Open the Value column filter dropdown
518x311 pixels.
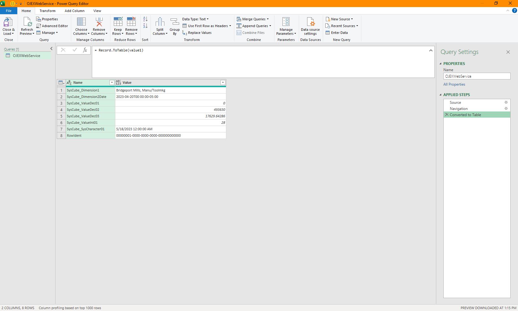tap(223, 83)
